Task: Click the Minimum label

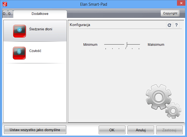Action: point(90,44)
